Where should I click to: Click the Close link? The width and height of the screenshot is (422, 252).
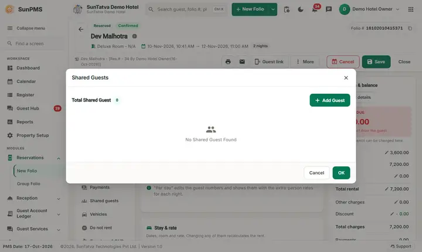tap(404, 62)
